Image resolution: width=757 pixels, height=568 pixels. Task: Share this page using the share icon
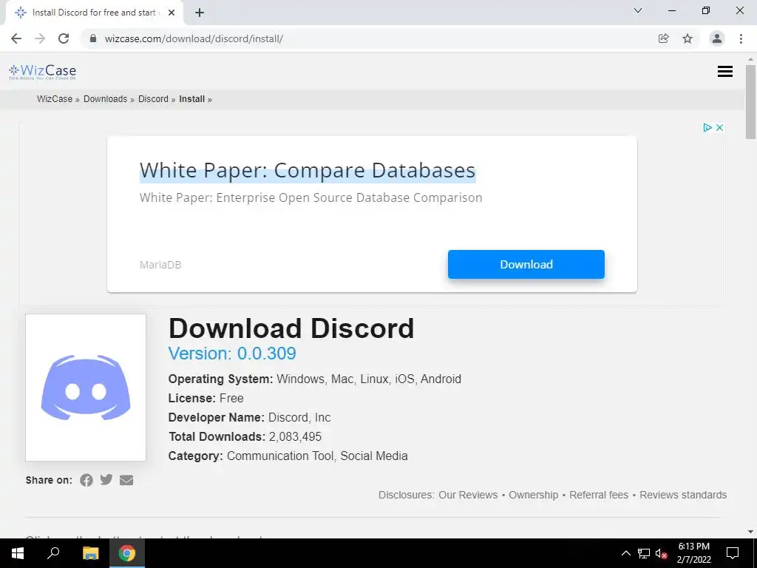[x=663, y=38]
